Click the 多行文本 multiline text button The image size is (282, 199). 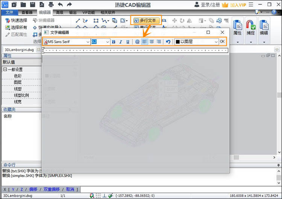[146, 21]
